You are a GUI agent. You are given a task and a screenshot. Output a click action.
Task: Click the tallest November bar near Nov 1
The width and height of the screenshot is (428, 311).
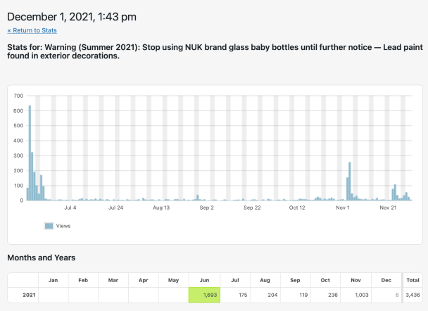350,182
